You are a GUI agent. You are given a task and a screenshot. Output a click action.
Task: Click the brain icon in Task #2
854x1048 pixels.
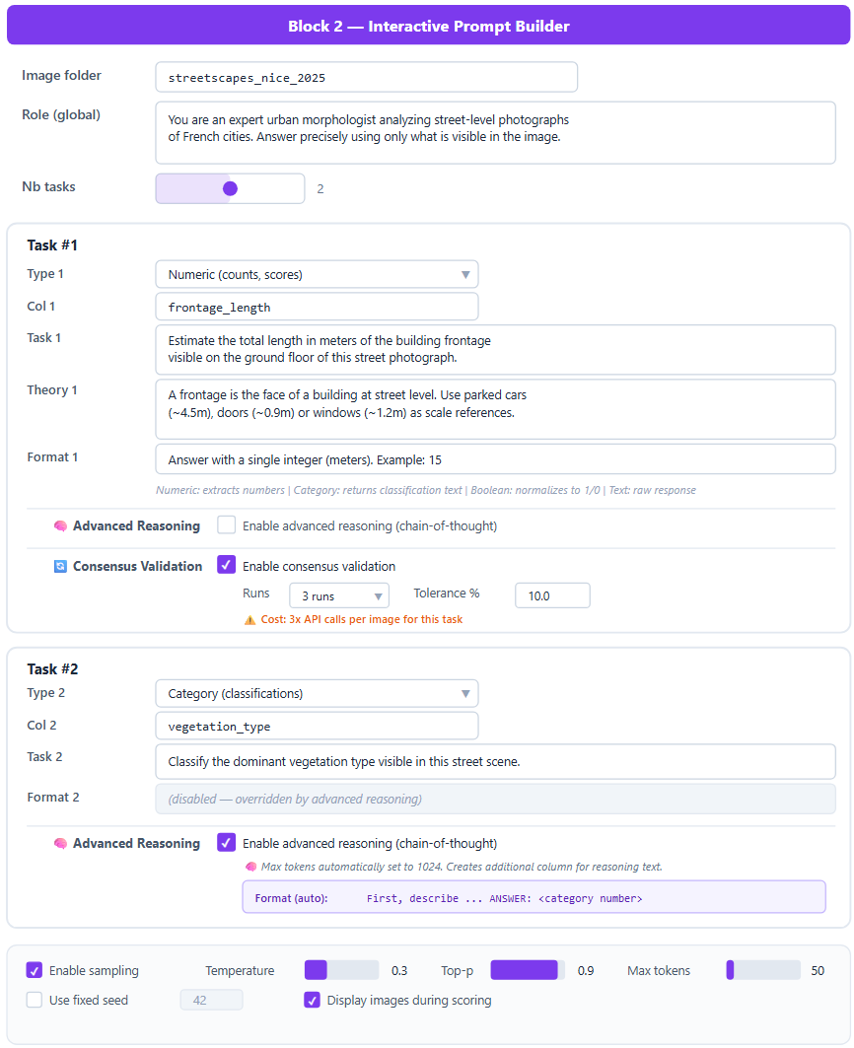60,844
